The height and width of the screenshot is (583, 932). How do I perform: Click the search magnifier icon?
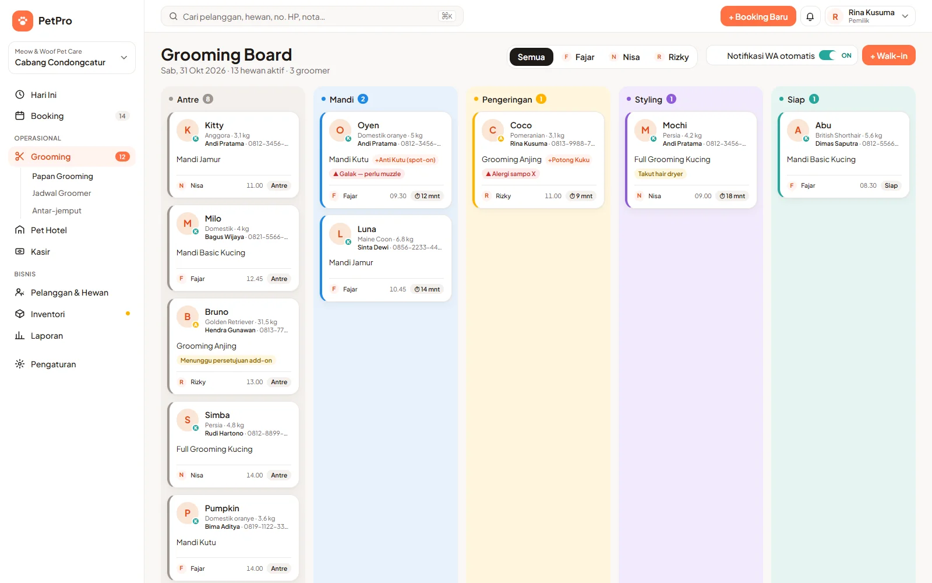point(174,16)
